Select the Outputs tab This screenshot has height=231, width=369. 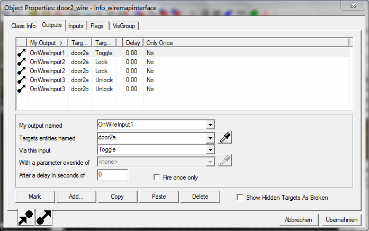(52, 25)
